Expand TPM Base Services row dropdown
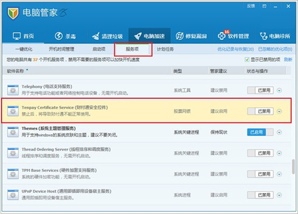The height and width of the screenshot is (214, 298). (x=279, y=174)
